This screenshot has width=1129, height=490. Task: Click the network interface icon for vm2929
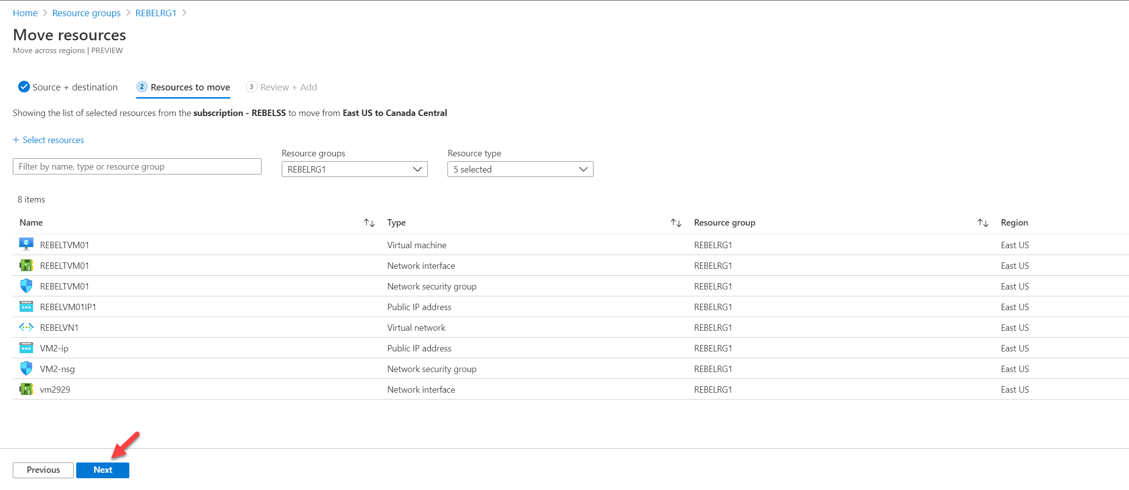pos(26,389)
